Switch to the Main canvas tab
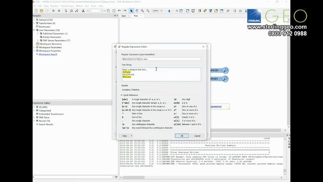Image resolution: width=323 pixels, height=182 pixels. tap(136, 16)
